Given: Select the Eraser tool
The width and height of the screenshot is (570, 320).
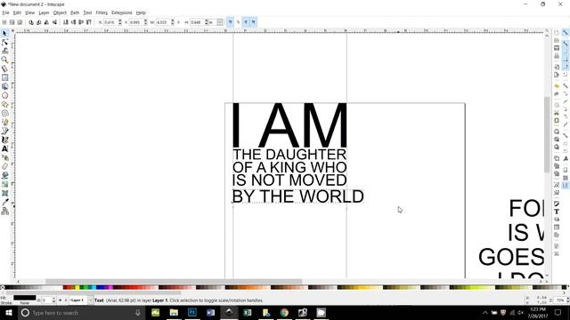Looking at the screenshot, I should (x=4, y=166).
